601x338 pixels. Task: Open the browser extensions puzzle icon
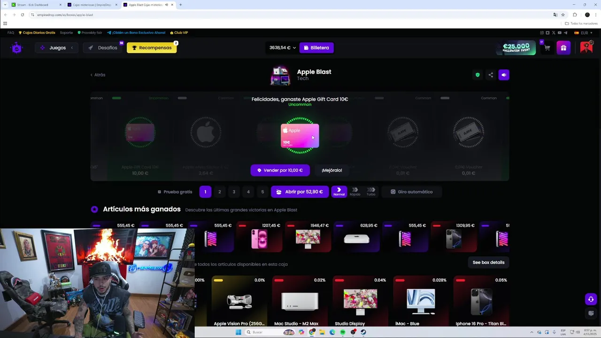coord(575,15)
